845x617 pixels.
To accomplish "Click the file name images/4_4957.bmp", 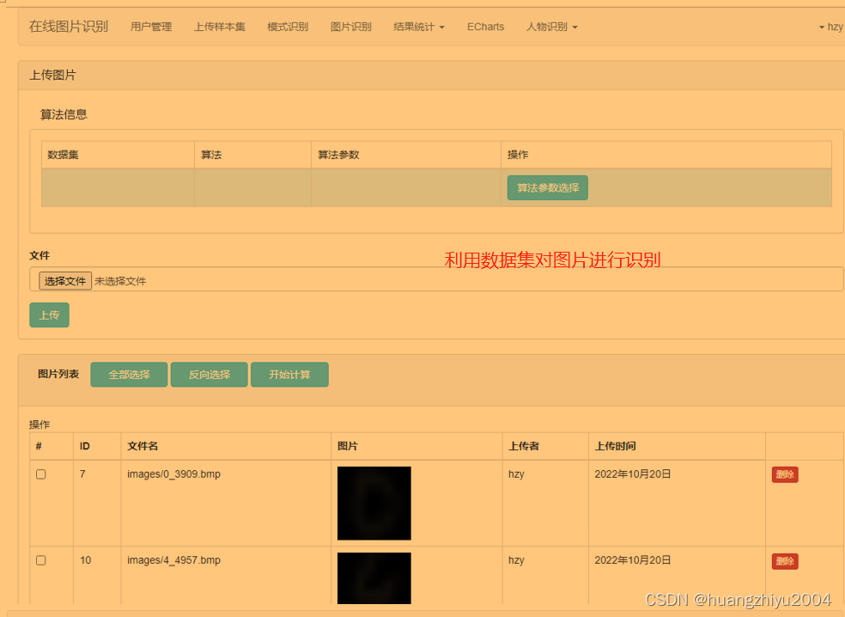I will click(173, 560).
